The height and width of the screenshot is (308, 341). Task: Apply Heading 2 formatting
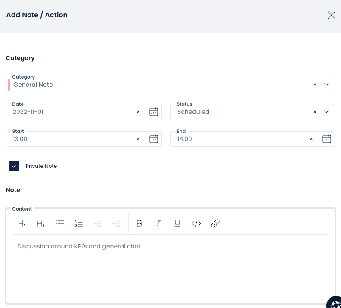tap(41, 223)
